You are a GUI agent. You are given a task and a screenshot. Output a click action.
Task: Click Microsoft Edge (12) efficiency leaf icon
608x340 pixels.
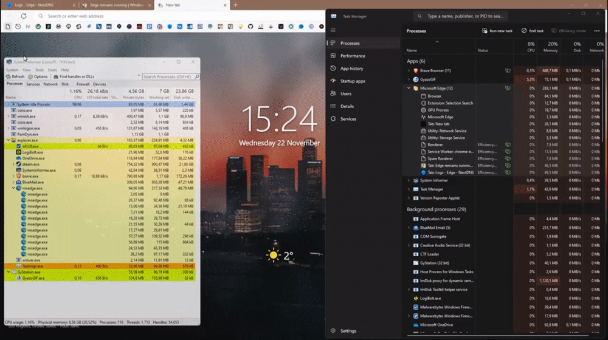(x=508, y=88)
